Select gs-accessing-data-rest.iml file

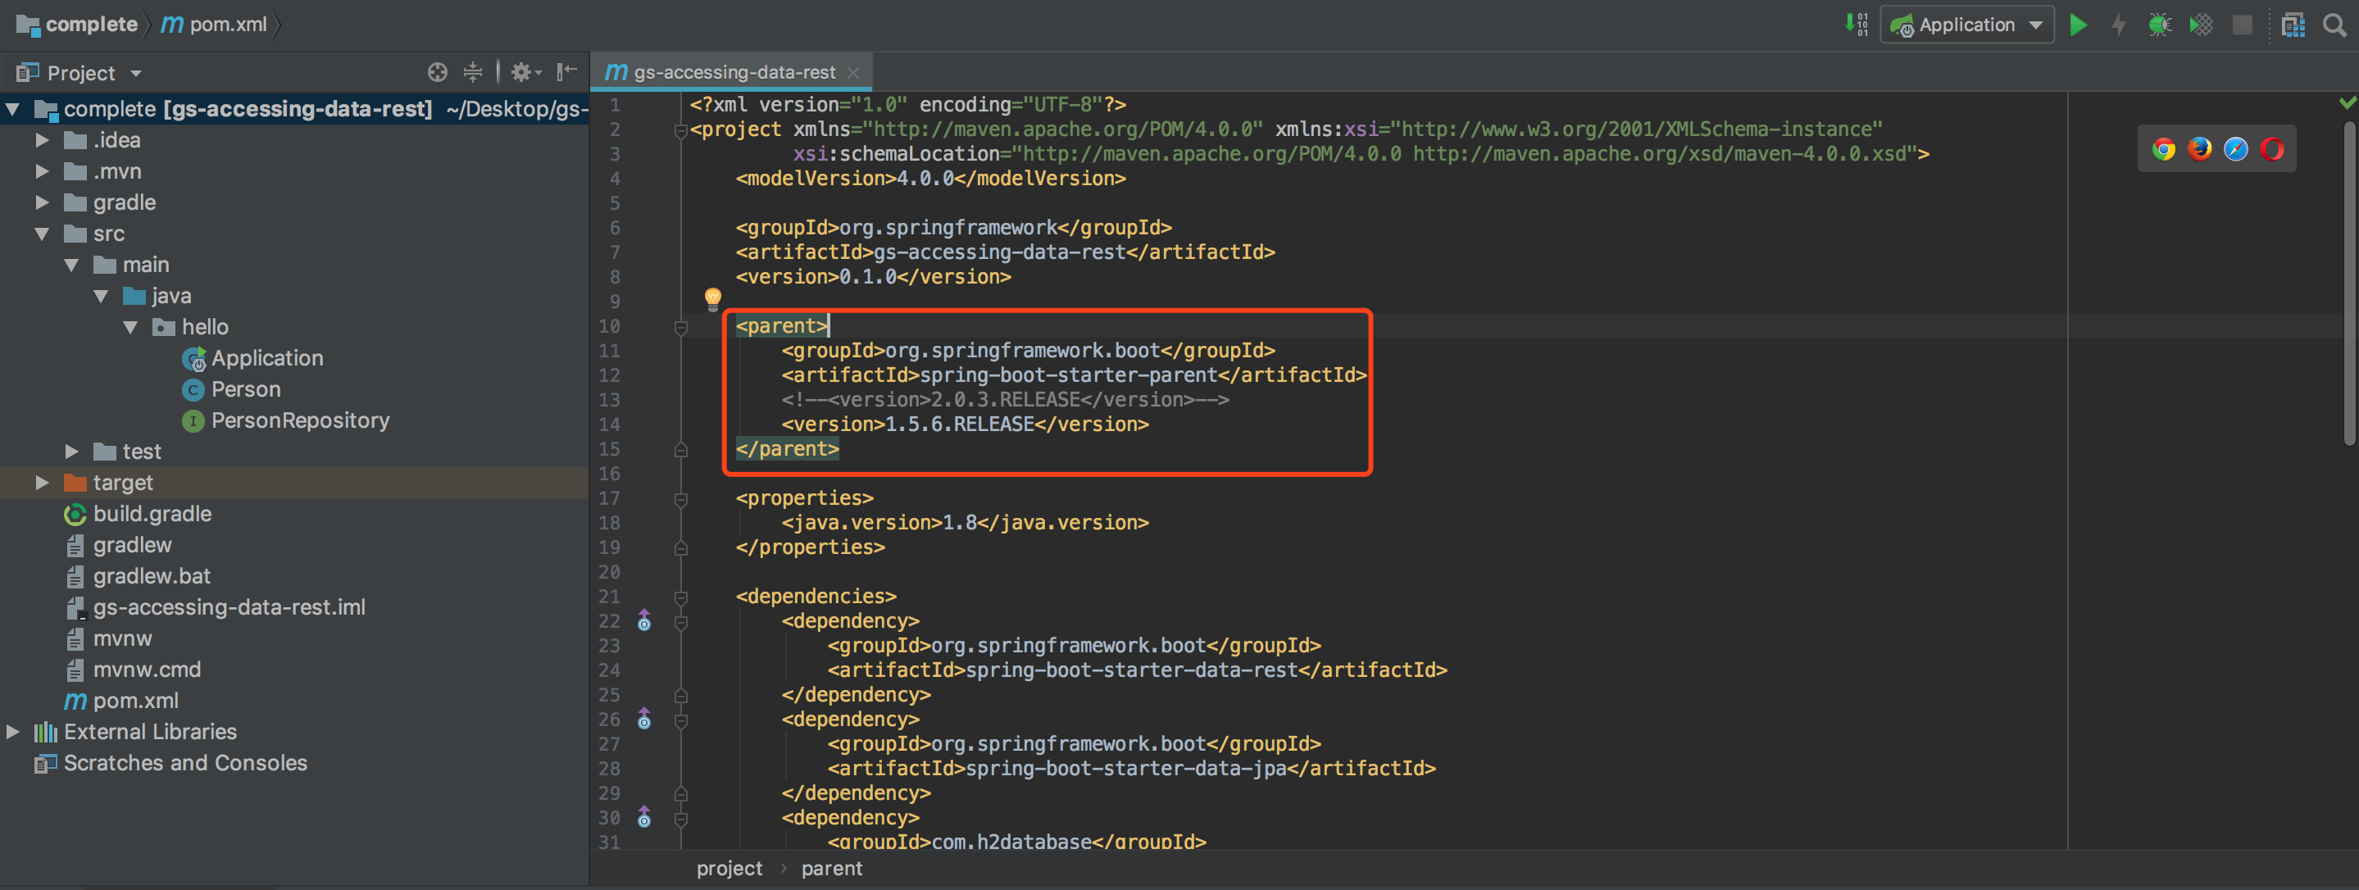click(x=229, y=607)
